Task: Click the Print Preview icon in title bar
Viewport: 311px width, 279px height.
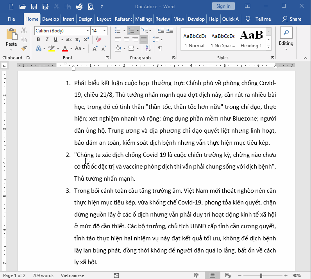Action: 91,7
